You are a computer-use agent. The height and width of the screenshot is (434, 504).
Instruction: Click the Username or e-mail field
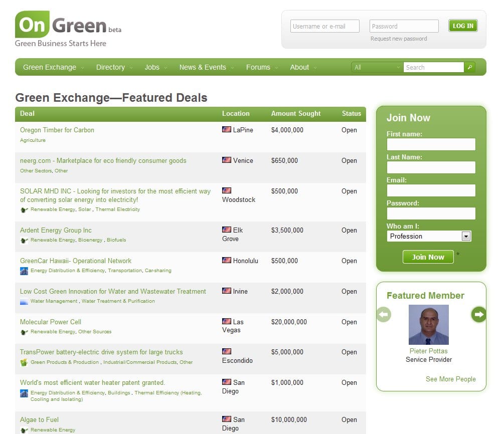pyautogui.click(x=324, y=26)
